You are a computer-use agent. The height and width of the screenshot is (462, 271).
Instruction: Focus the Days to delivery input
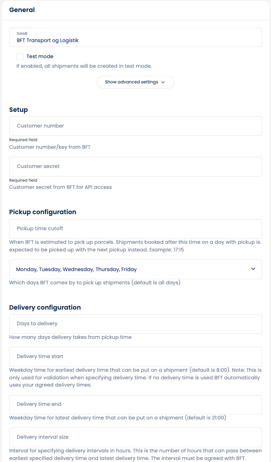135,324
